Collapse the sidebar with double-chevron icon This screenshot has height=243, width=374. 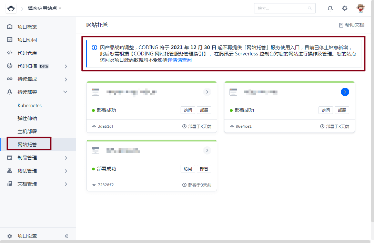[66, 236]
